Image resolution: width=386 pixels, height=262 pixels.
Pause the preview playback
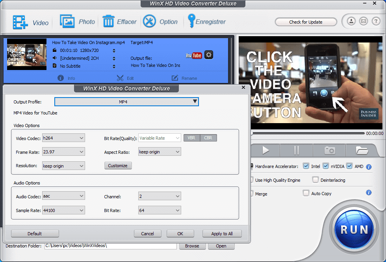pos(296,150)
